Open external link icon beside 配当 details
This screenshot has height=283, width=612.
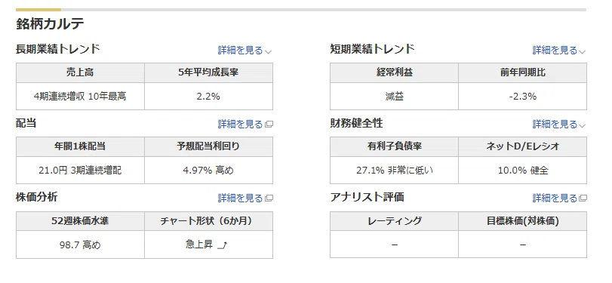269,125
